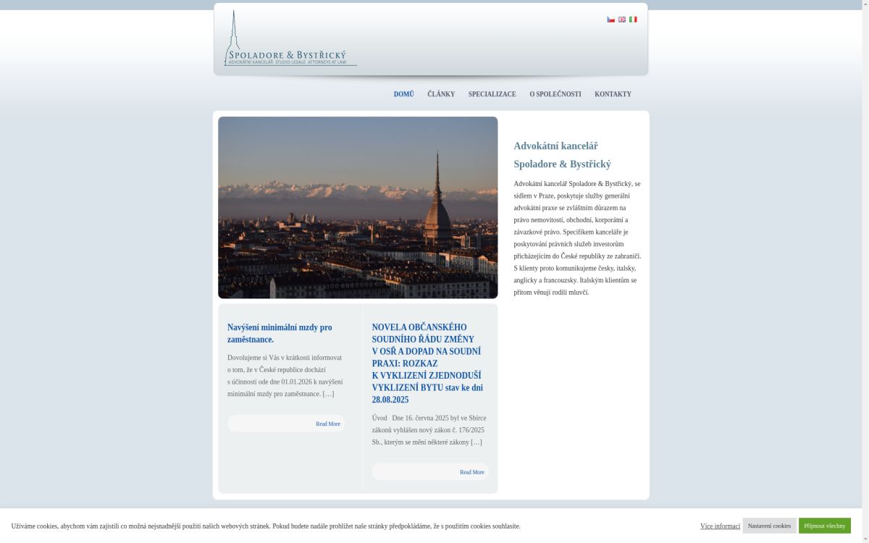Screen dimensions: 869x543
Task: Open 'Nastavení cookies' settings
Action: point(769,526)
